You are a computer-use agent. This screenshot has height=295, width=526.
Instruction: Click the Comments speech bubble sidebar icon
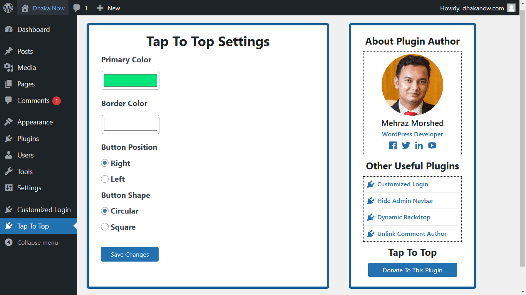click(8, 101)
